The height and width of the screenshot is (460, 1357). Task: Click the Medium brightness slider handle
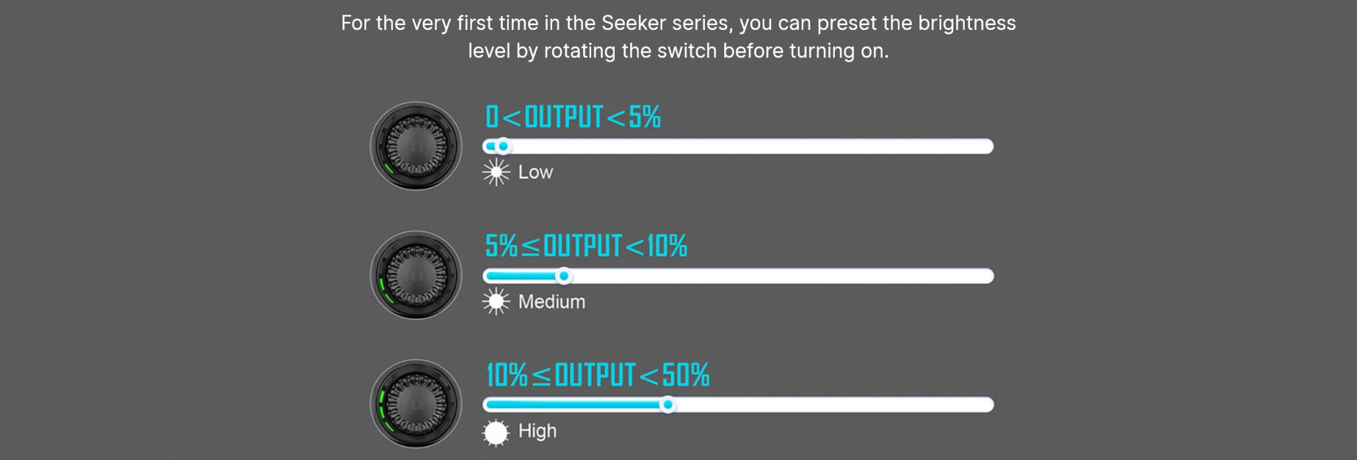click(x=564, y=276)
